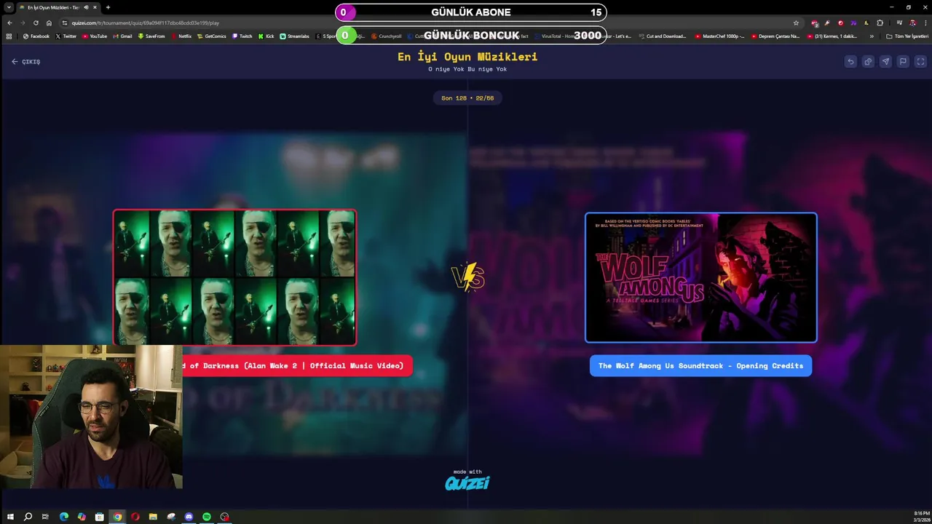Image resolution: width=932 pixels, height=524 pixels.
Task: Select The Wolf Among Us Soundtrack button
Action: (x=700, y=366)
